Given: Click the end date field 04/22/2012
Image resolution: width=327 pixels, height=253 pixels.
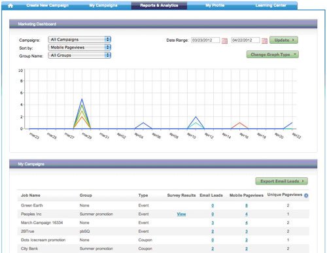Looking at the screenshot, I should tap(245, 41).
